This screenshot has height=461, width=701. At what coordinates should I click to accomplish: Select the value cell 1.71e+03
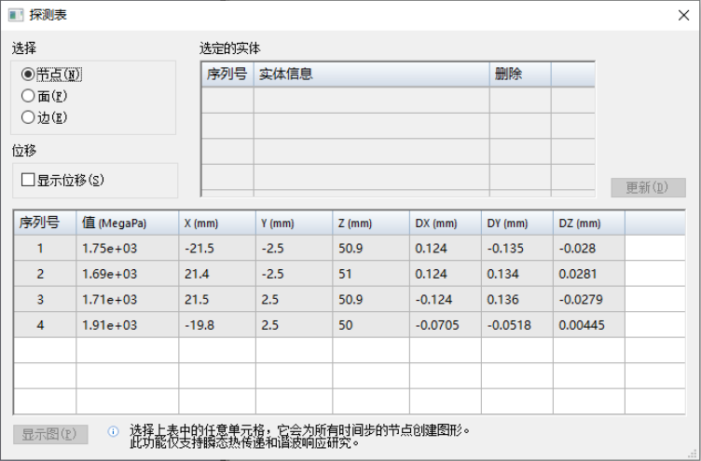pyautogui.click(x=128, y=299)
